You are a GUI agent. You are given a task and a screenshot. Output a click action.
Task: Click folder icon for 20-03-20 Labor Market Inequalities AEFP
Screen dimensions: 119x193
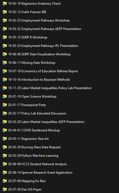click(5, 122)
